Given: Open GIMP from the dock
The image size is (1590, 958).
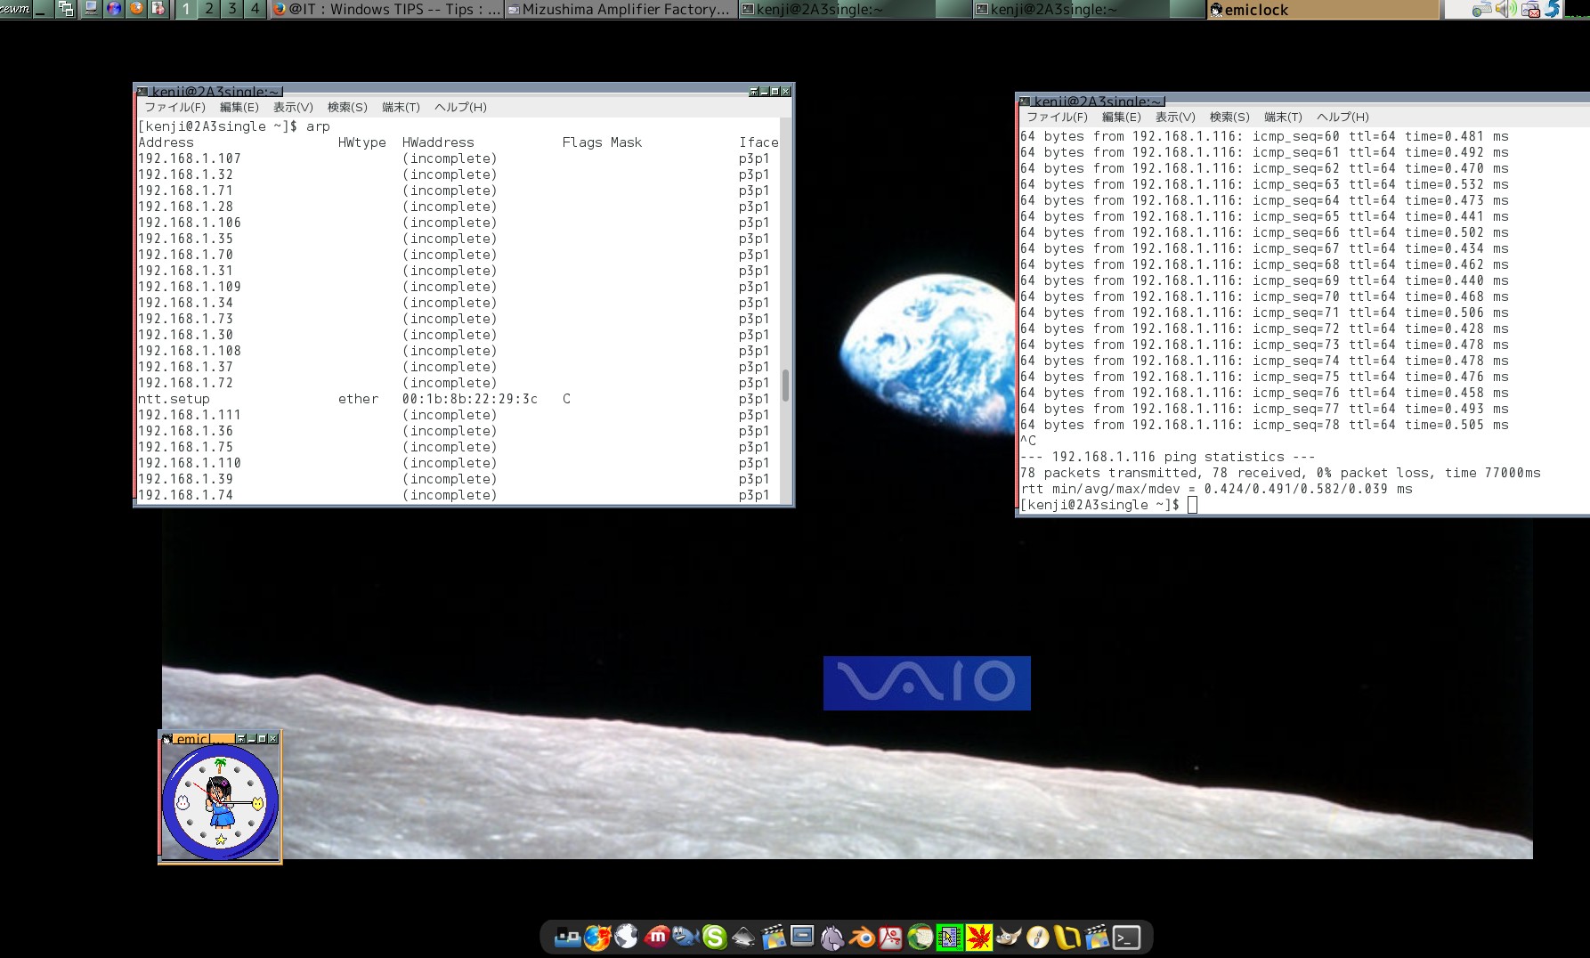Looking at the screenshot, I should click(1008, 938).
